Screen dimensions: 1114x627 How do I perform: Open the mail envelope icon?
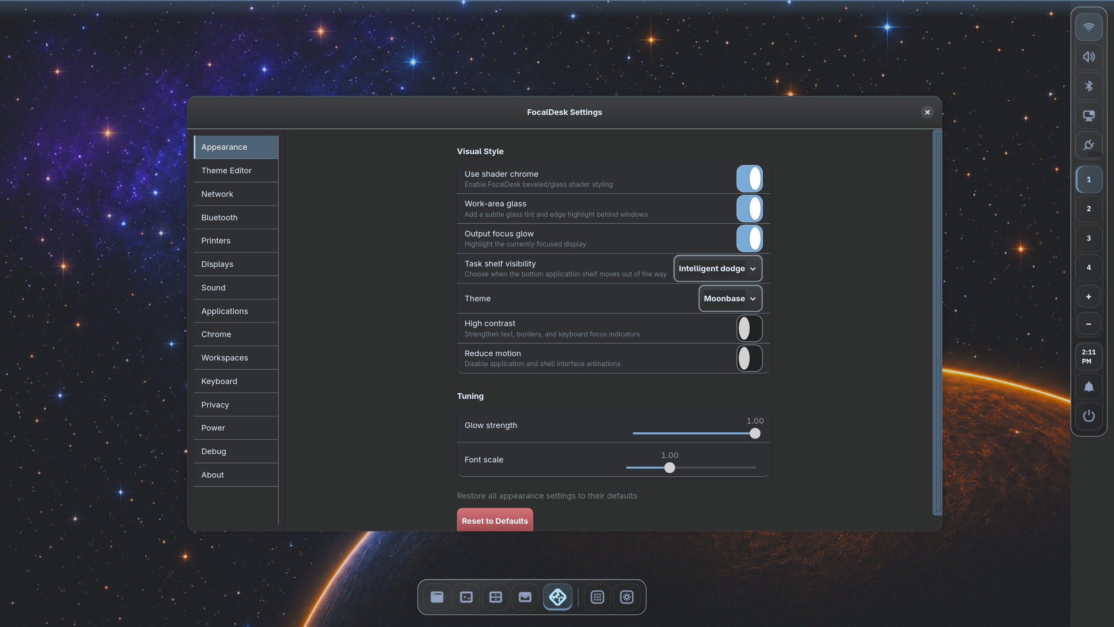pos(525,597)
